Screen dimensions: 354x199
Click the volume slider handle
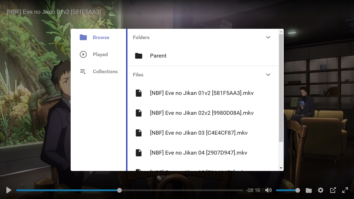tap(298, 190)
